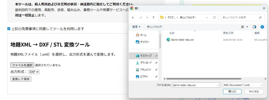
Task: Click the date 2025/07/04 12:34
Action: pyautogui.click(x=232, y=40)
